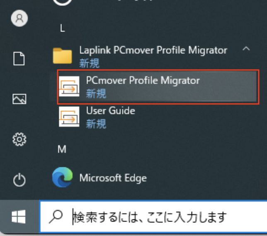Open Settings gear in the Start sidebar
267x236 pixels.
pos(19,139)
